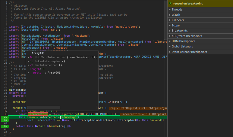Toggle the breakpoint on line 39
The height and width of the screenshot is (137, 233).
5,117
